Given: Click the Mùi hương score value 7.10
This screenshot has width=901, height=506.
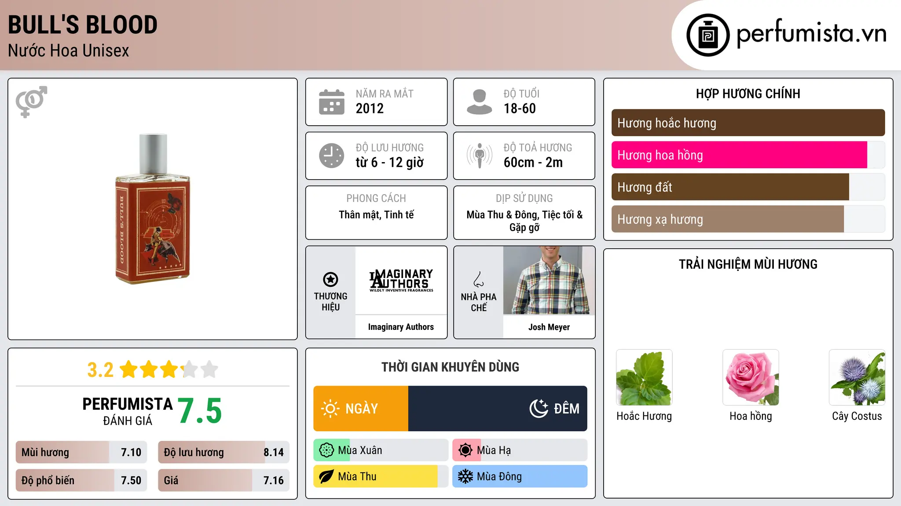Looking at the screenshot, I should [x=131, y=452].
